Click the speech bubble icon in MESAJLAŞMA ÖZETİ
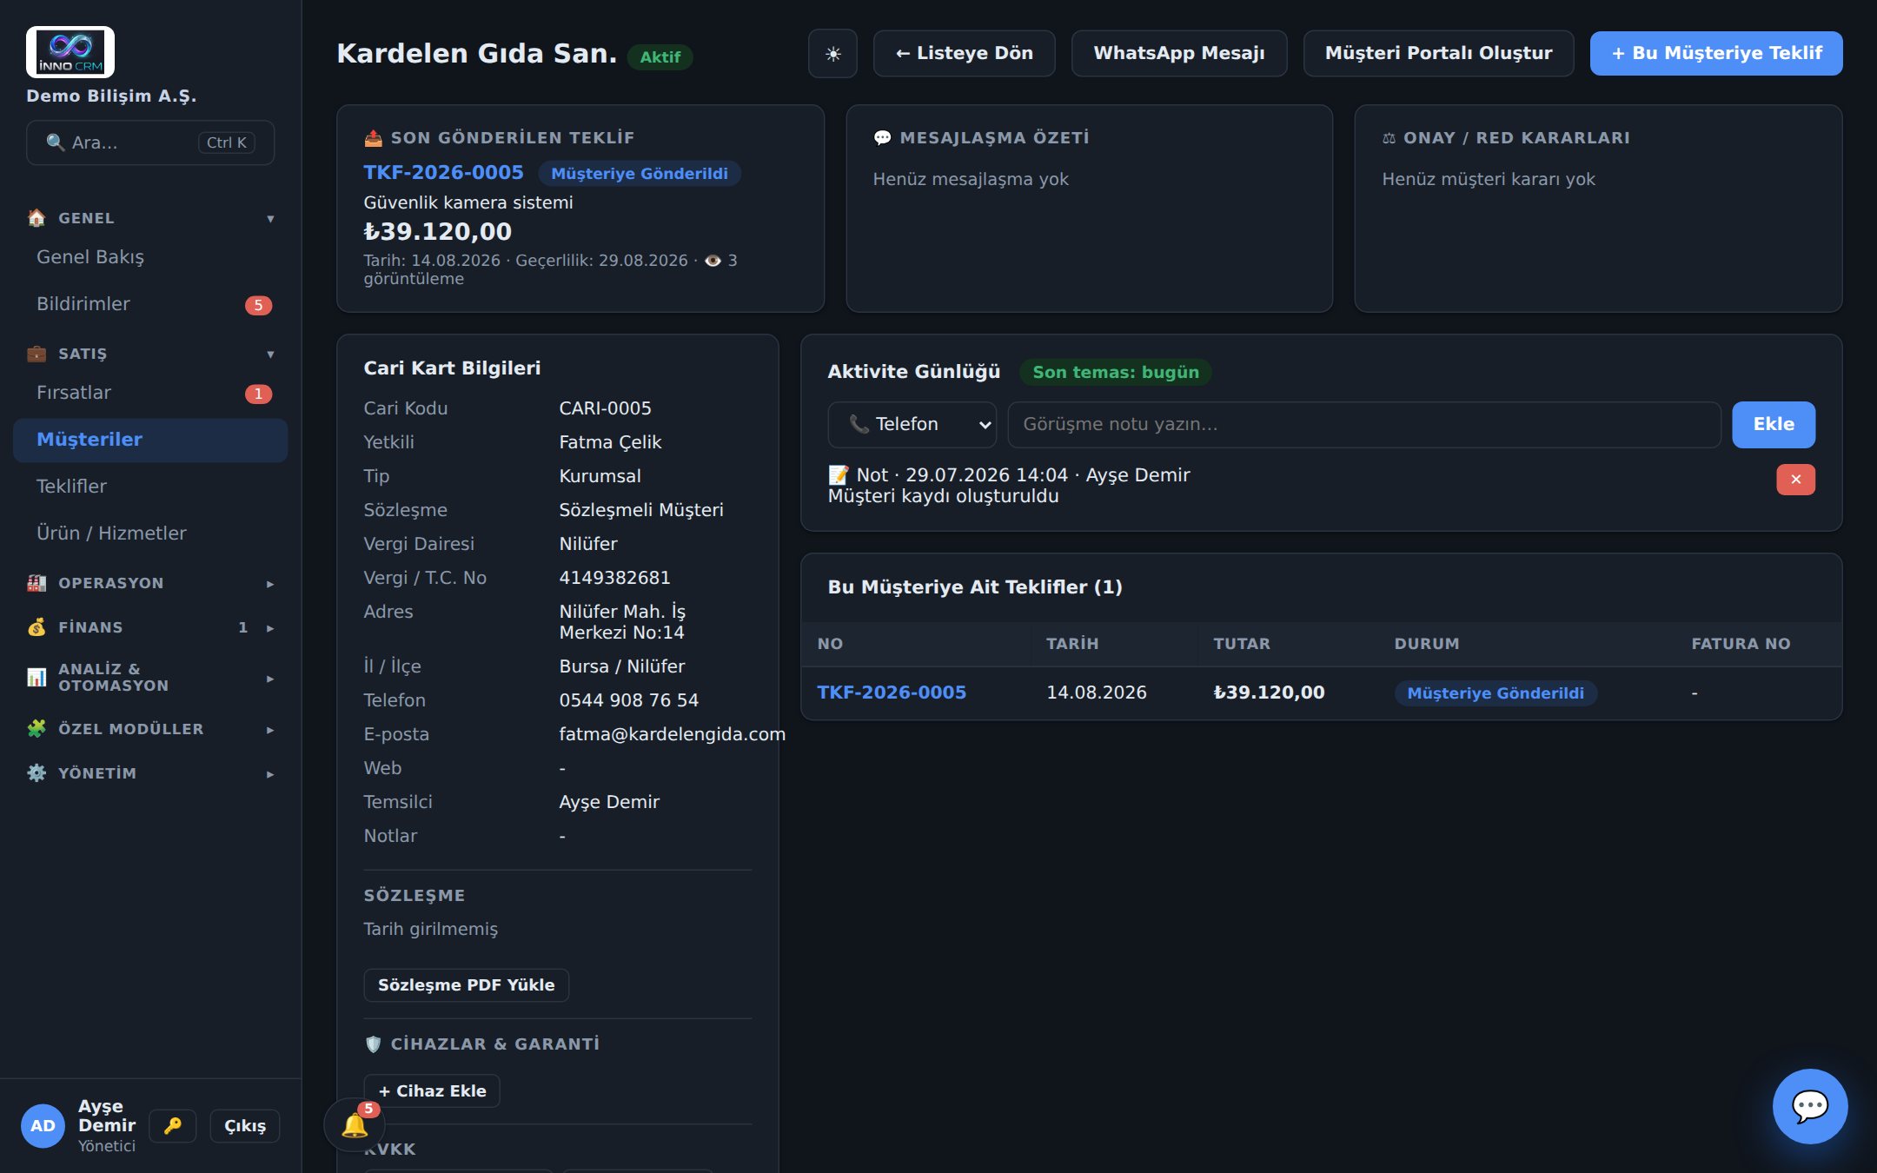Screen dimensions: 1877x1173 coord(882,138)
